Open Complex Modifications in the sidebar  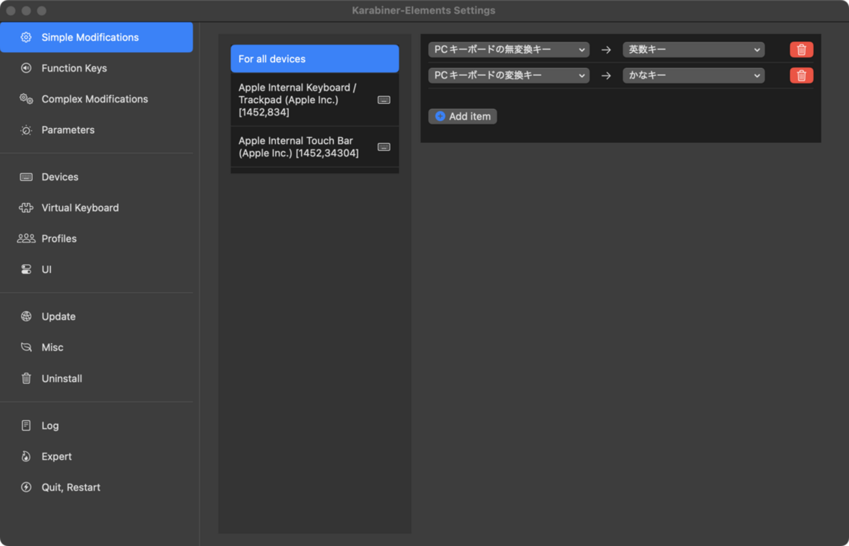[x=97, y=99]
